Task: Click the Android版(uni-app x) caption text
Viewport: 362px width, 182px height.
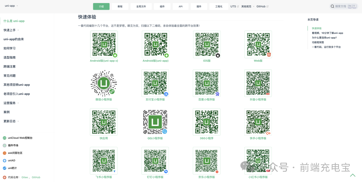Action: click(x=104, y=61)
